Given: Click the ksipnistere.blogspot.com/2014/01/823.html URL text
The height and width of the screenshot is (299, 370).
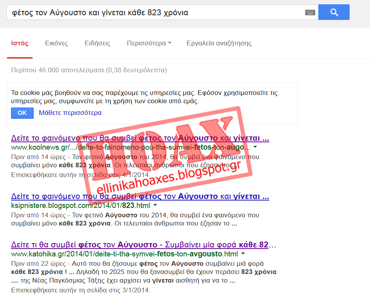Looking at the screenshot, I should click(x=80, y=206).
